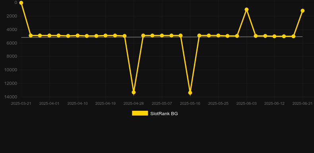
Task: Click the 2025-06-03 x-axis date label
Action: (x=246, y=104)
